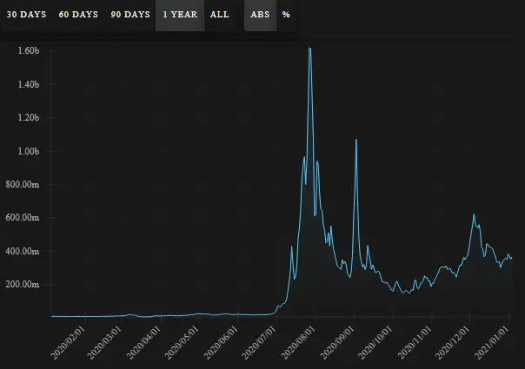Click the 1.60b y-axis label

point(29,50)
